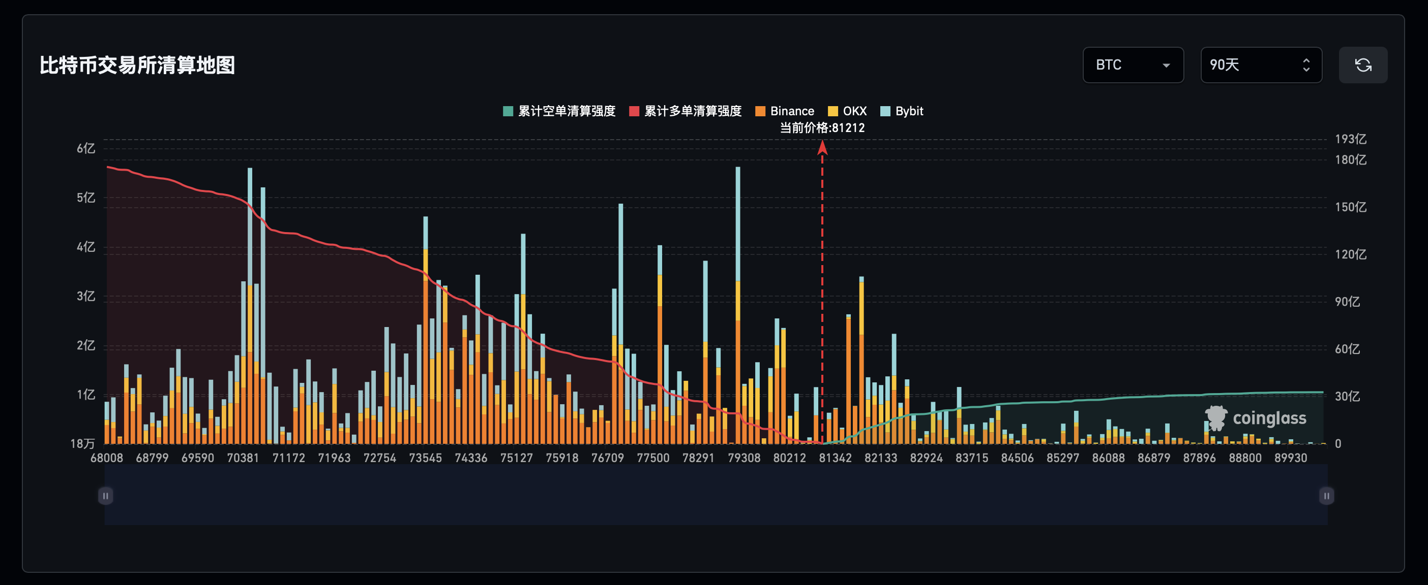Click the 193亿 right axis label
Viewport: 1428px width, 585px height.
1350,139
